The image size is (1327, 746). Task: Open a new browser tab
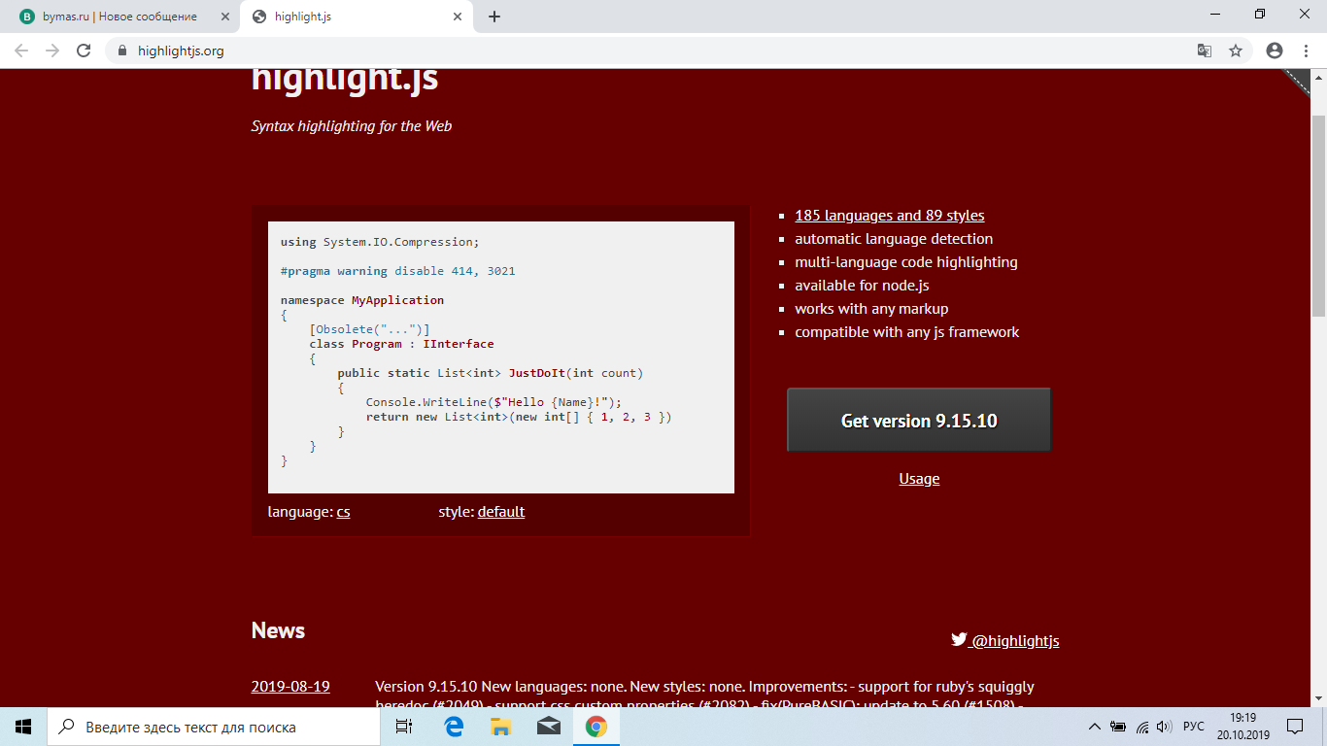click(494, 17)
